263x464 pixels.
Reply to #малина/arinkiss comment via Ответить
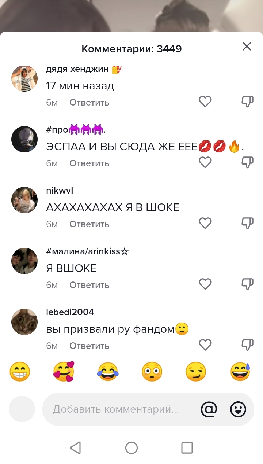(x=89, y=285)
